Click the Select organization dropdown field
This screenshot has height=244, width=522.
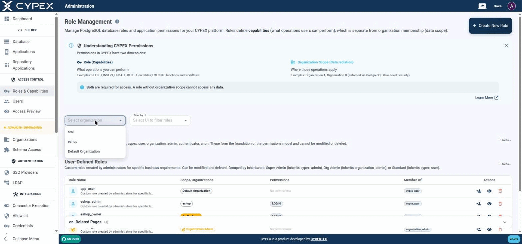(95, 121)
